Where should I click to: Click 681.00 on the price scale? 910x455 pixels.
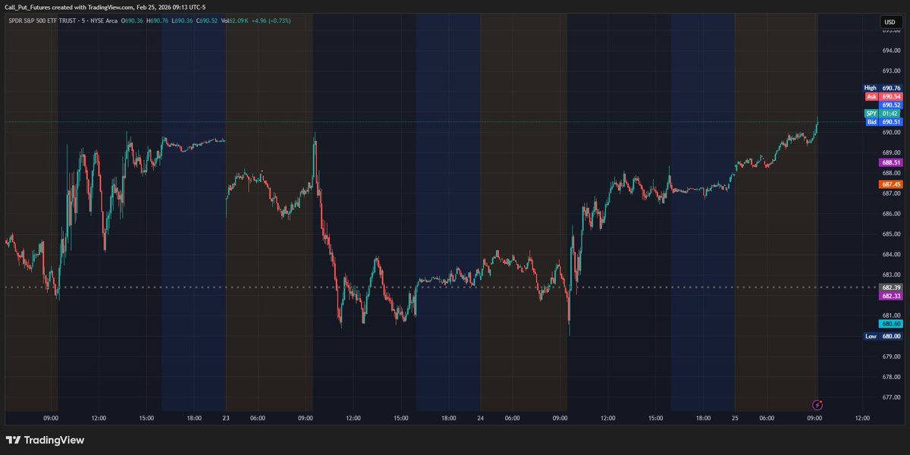tap(891, 315)
